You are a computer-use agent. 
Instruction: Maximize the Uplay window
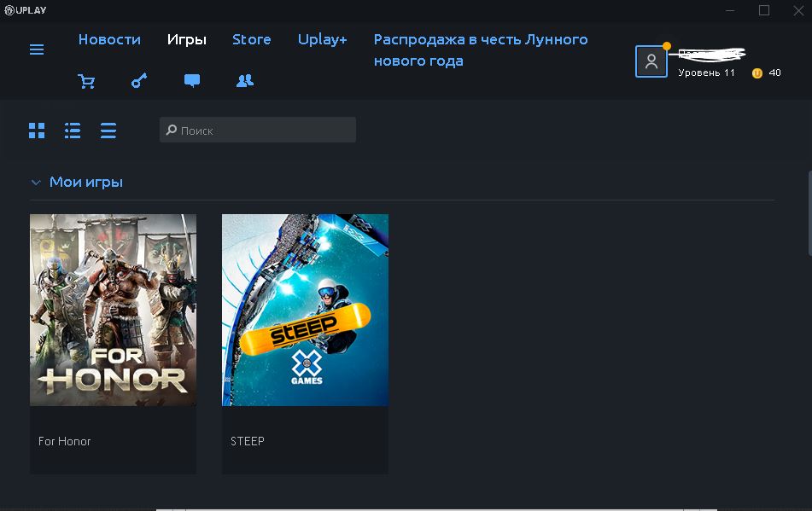(x=764, y=10)
